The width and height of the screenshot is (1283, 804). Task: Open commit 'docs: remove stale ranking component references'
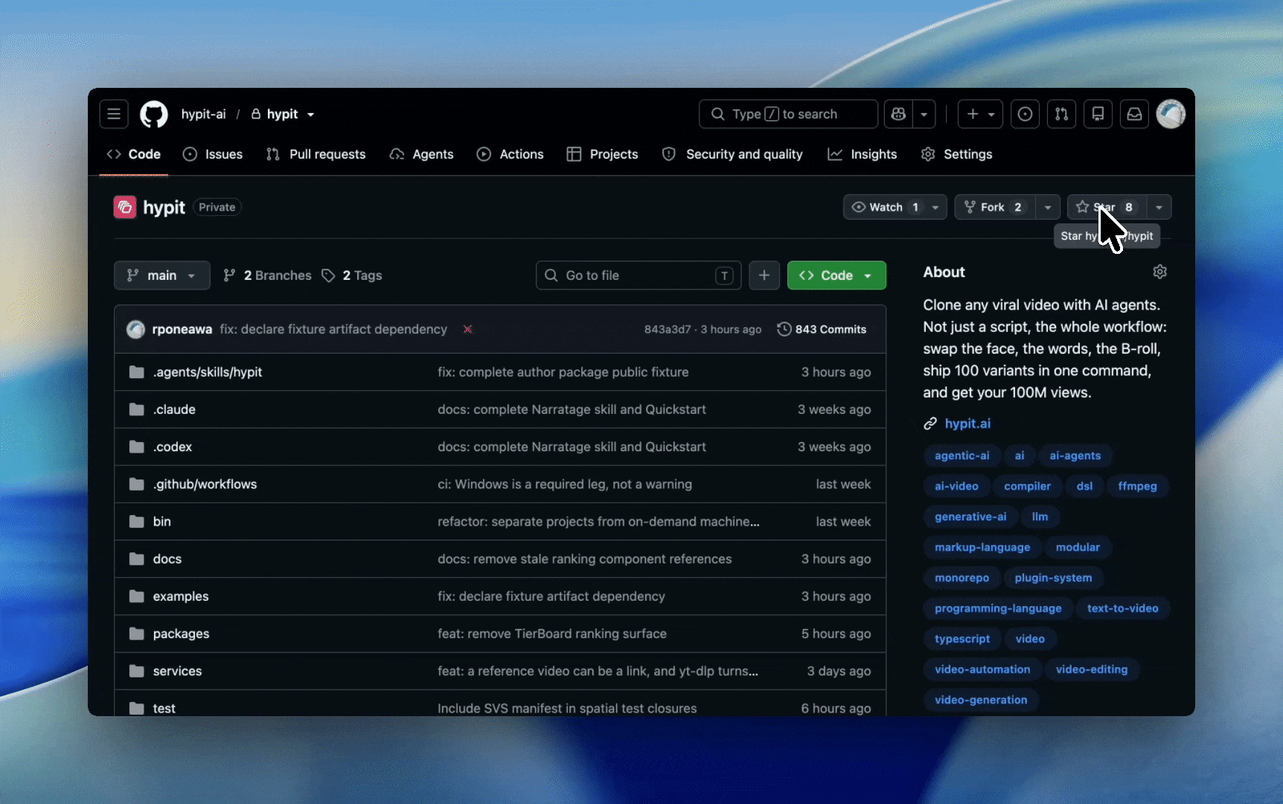584,559
